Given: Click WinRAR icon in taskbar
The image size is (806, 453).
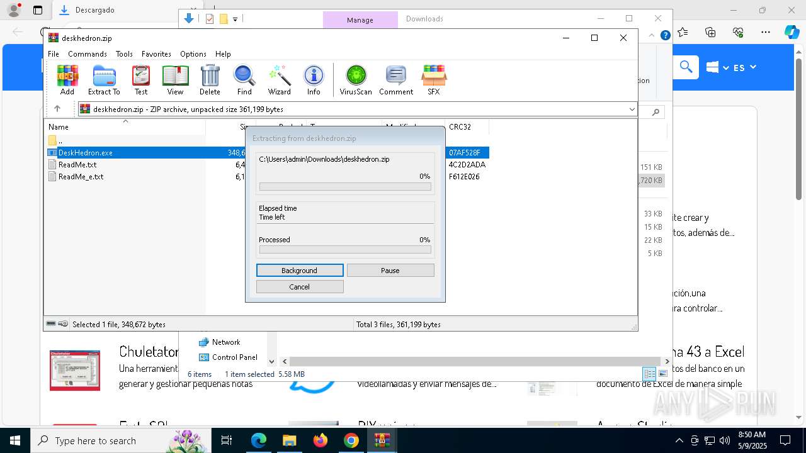Looking at the screenshot, I should tap(382, 440).
